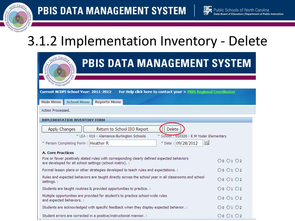This screenshot has height=221, width=295.
Task: Select 2 for students acknowledged with feedback item
Action: [237, 207]
